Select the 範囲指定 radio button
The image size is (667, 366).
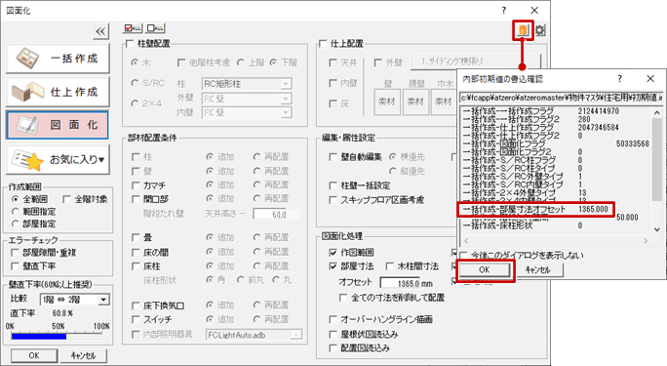tap(16, 212)
